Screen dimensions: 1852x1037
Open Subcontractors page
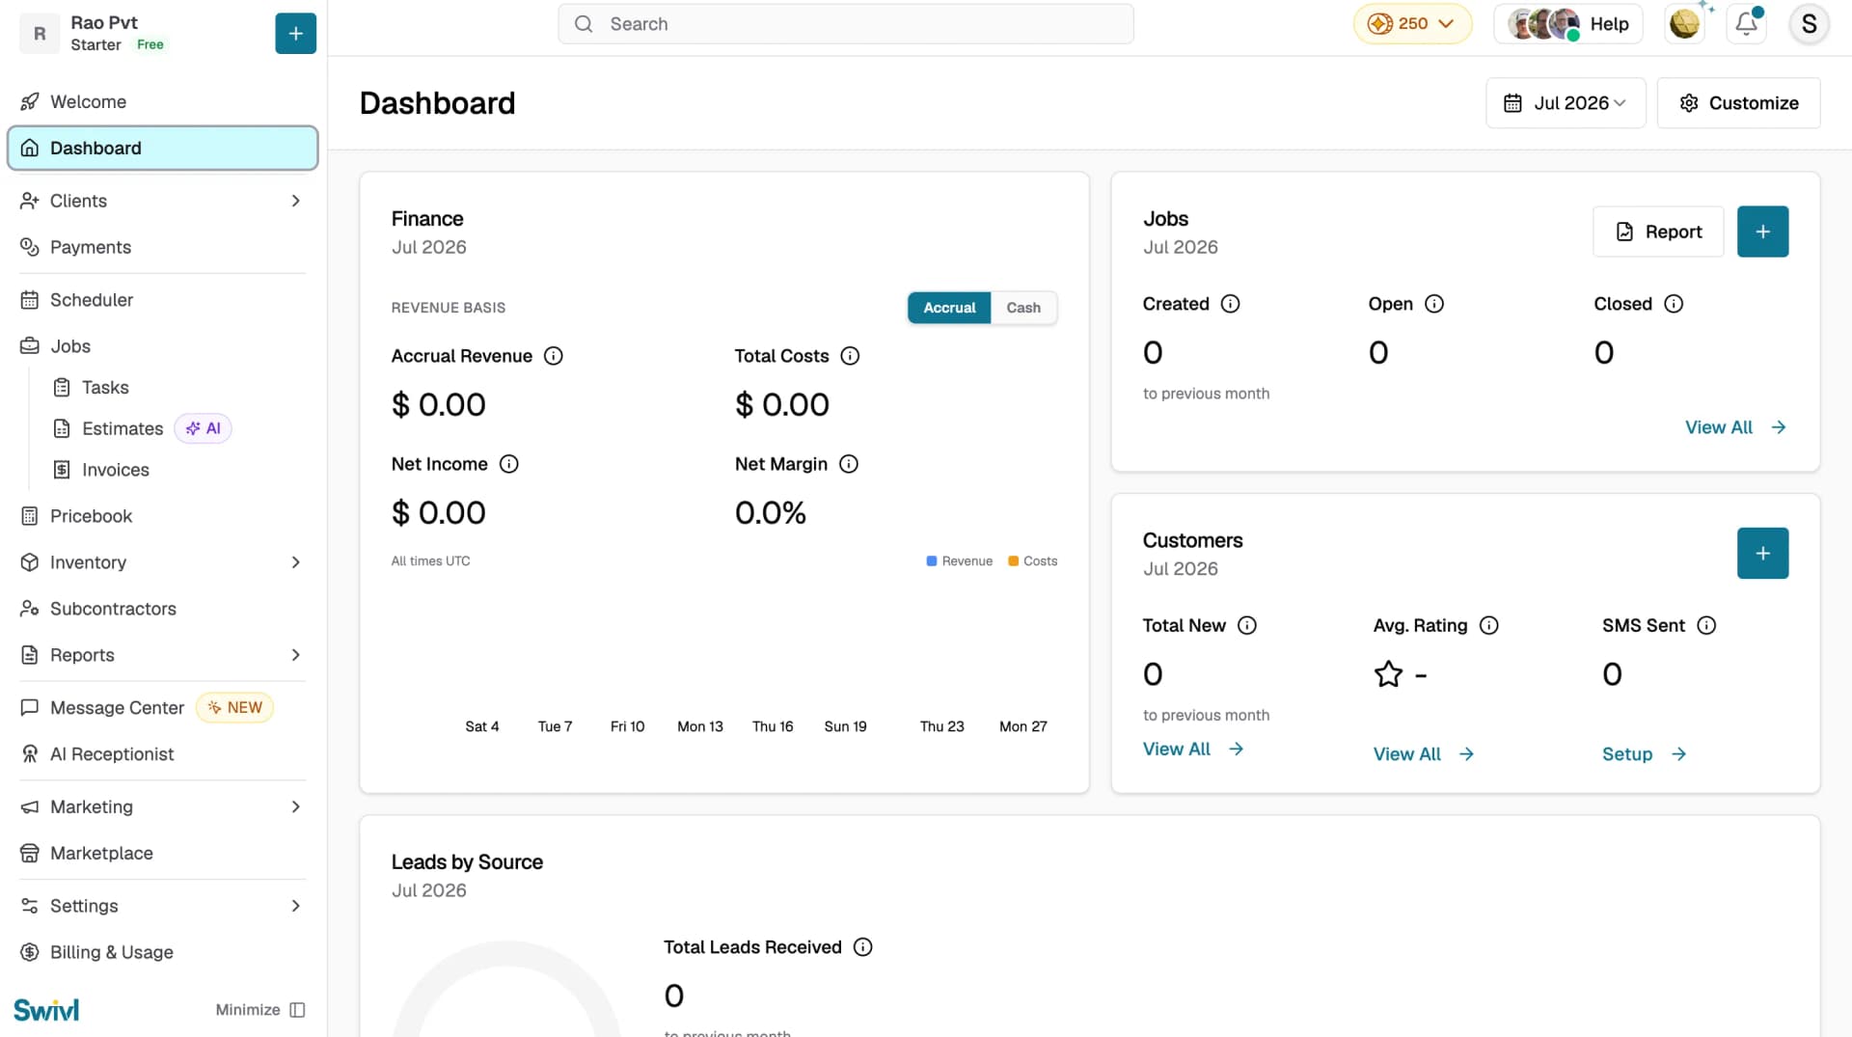pyautogui.click(x=162, y=609)
